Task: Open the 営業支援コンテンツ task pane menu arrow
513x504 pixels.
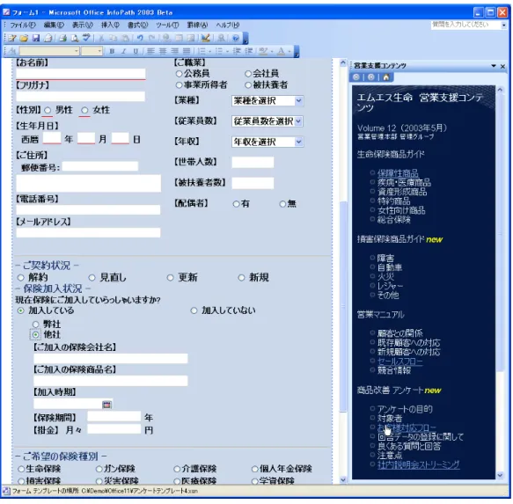Action: [494, 66]
